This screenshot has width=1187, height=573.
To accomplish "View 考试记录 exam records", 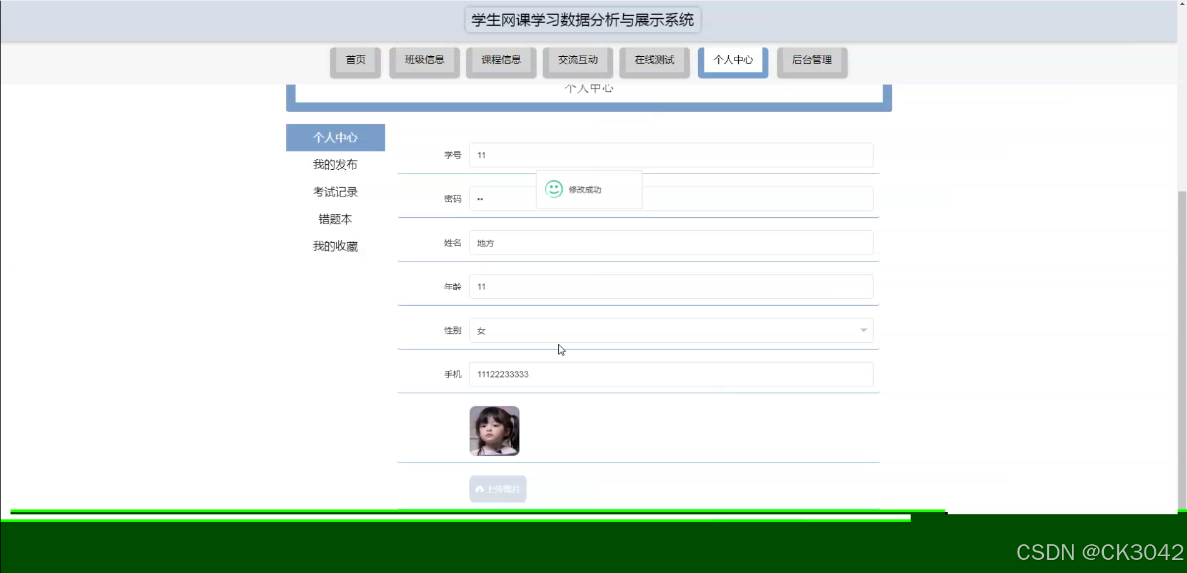I will [335, 192].
